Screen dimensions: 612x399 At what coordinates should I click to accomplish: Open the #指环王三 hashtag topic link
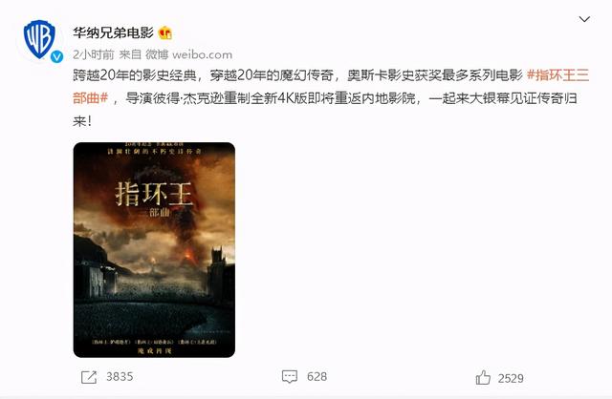pyautogui.click(x=557, y=74)
